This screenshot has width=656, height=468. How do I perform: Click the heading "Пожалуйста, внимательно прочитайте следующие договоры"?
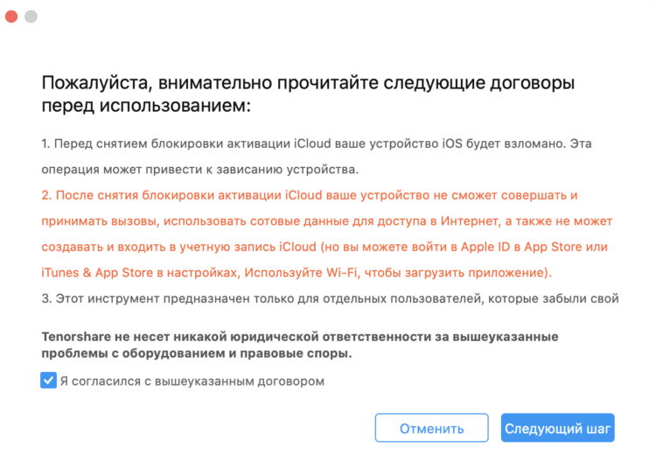[x=308, y=83]
